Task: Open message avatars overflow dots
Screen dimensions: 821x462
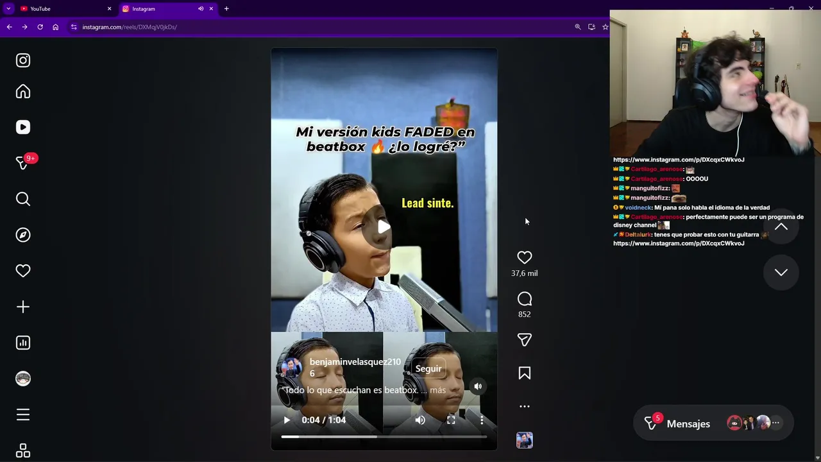Action: 775,423
